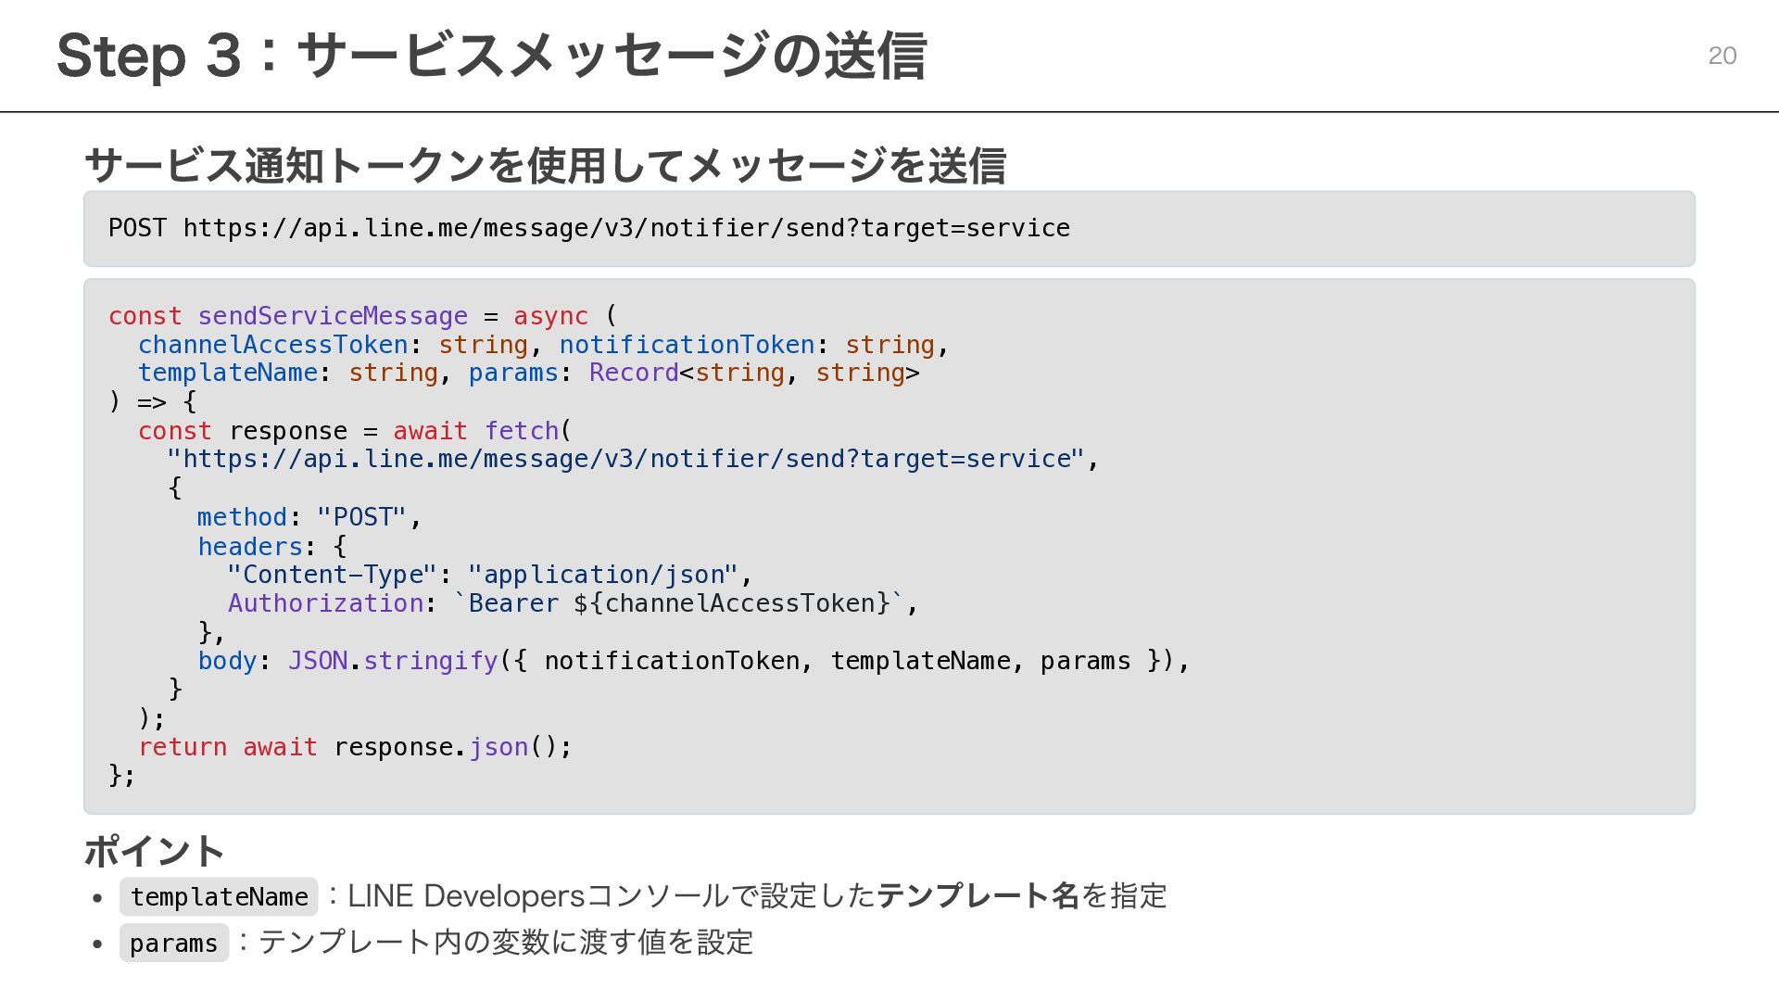This screenshot has height=1001, width=1779.
Task: Click the slide title 'Step 3：サービスメッセージの送信'
Action: 491,56
